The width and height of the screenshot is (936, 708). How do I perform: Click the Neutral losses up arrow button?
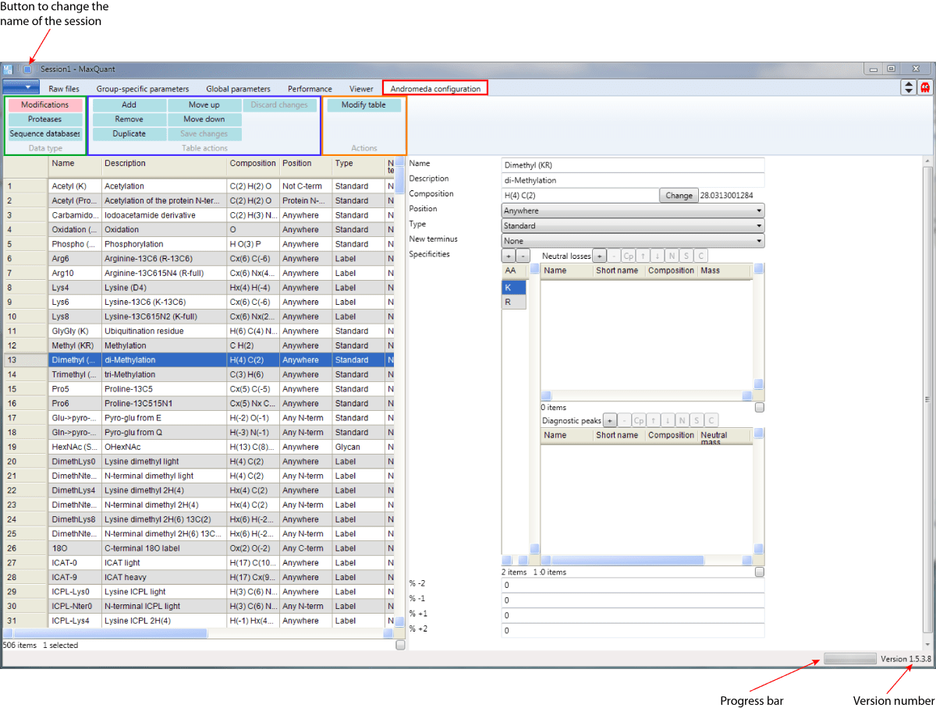[643, 256]
